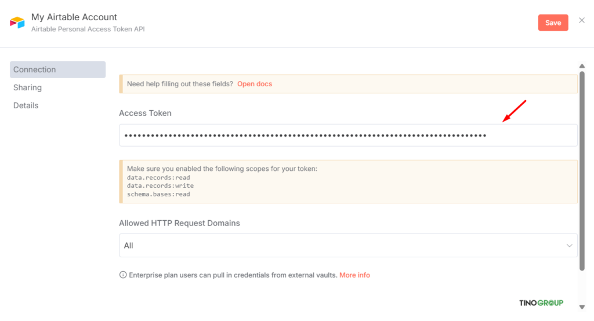The width and height of the screenshot is (594, 321).
Task: Click the info icon beside Enterprise plan note
Action: (123, 275)
